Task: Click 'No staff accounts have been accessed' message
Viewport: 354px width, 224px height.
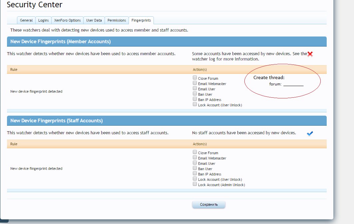Action: pos(244,133)
